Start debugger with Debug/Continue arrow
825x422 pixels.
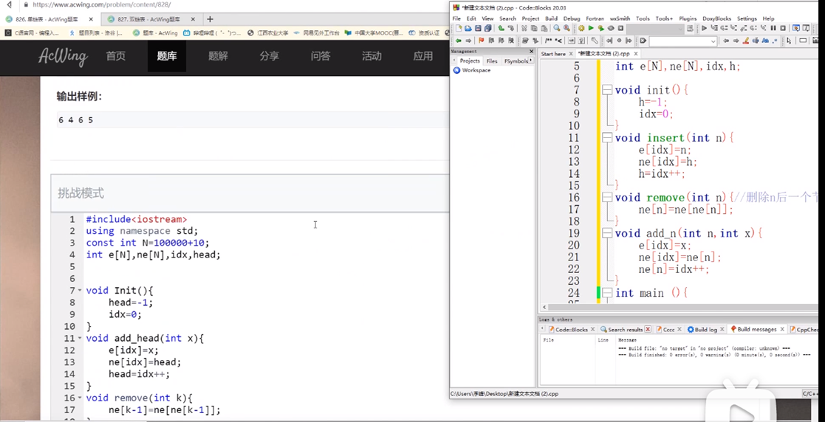tap(704, 28)
